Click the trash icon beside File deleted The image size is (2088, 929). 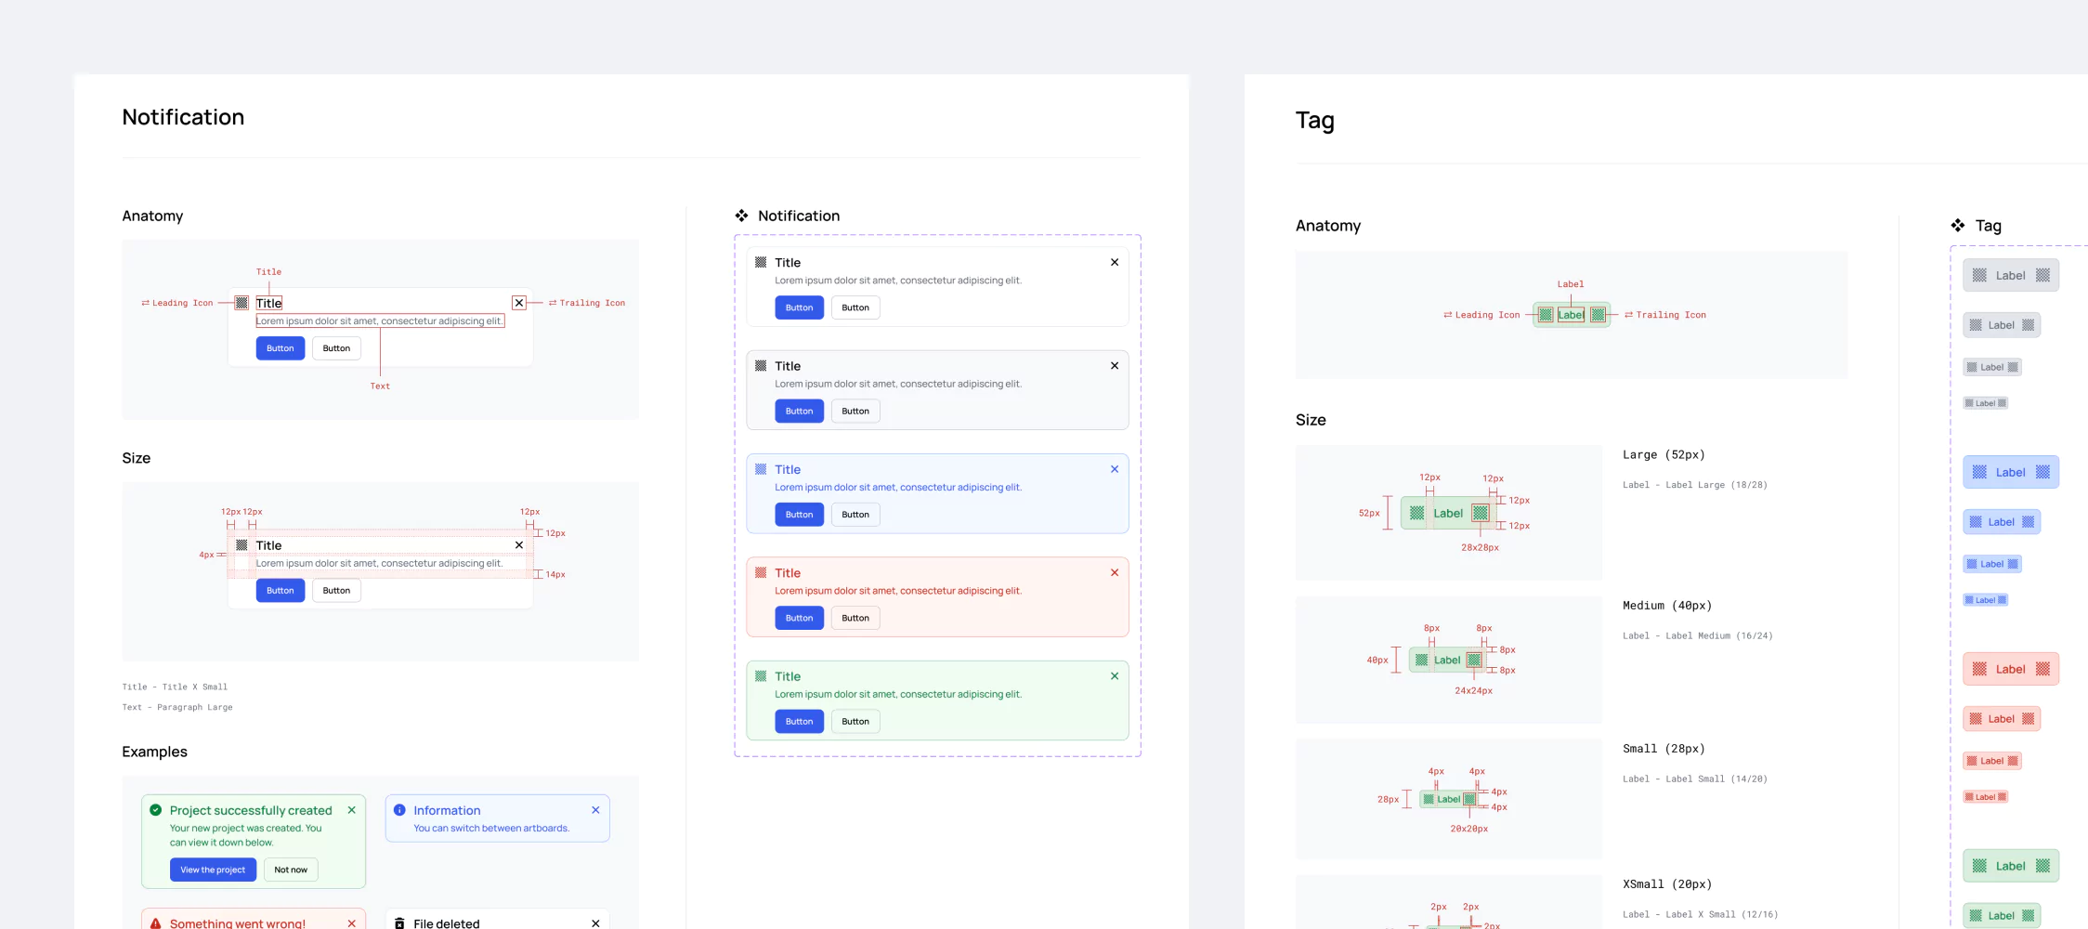[x=399, y=923]
